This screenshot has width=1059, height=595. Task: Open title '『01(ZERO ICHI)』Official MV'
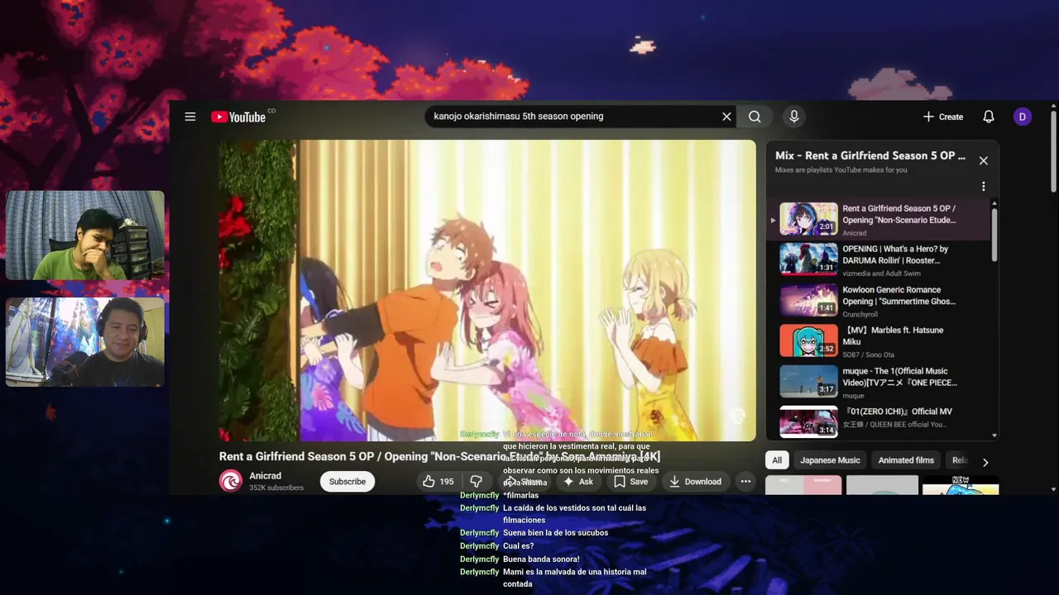897,412
